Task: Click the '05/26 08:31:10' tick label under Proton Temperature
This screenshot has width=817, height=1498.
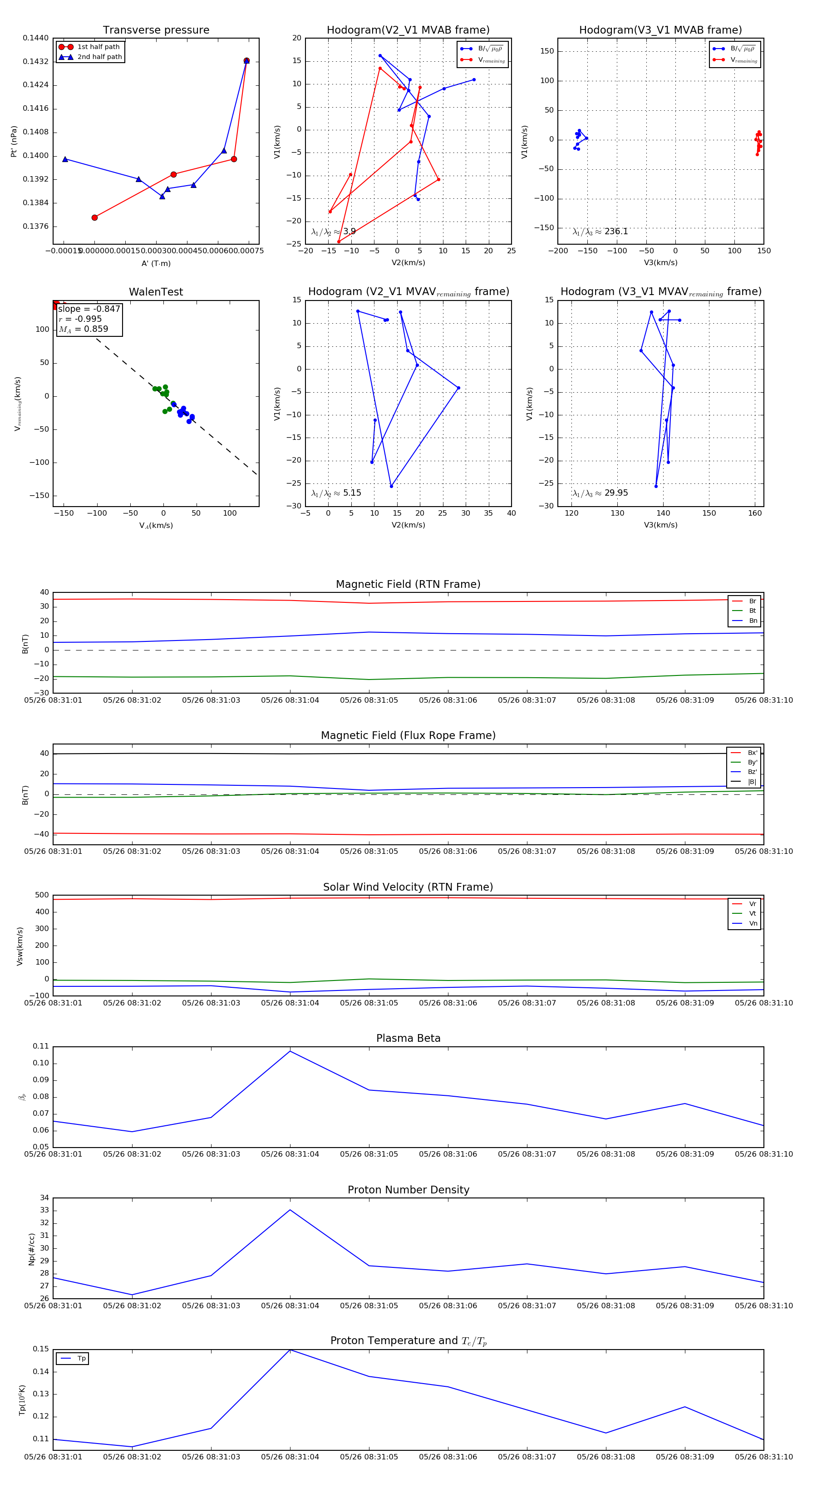Action: tap(763, 1457)
